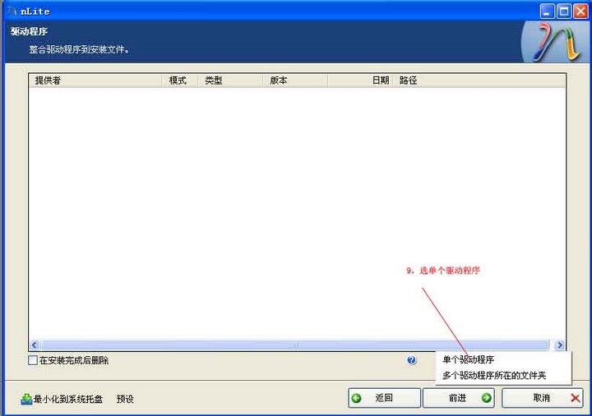
Task: Click the horizontal scrollbar left arrow
Action: [x=35, y=345]
